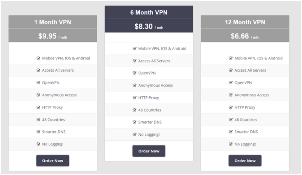Click the check icon beside OpenVPN in 1 Month plan

(38, 82)
